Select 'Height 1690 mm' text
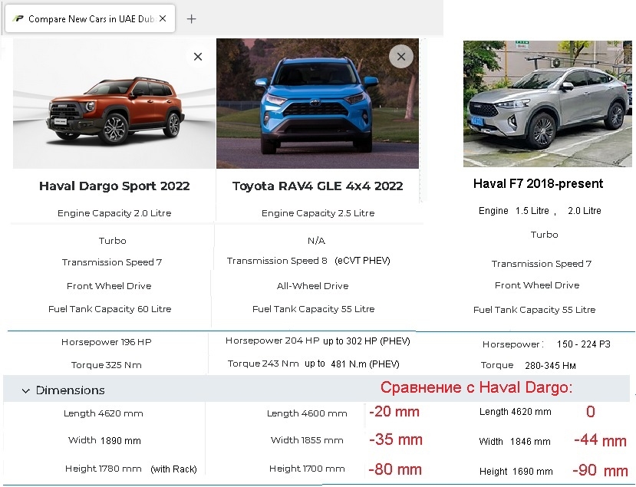 point(516,472)
